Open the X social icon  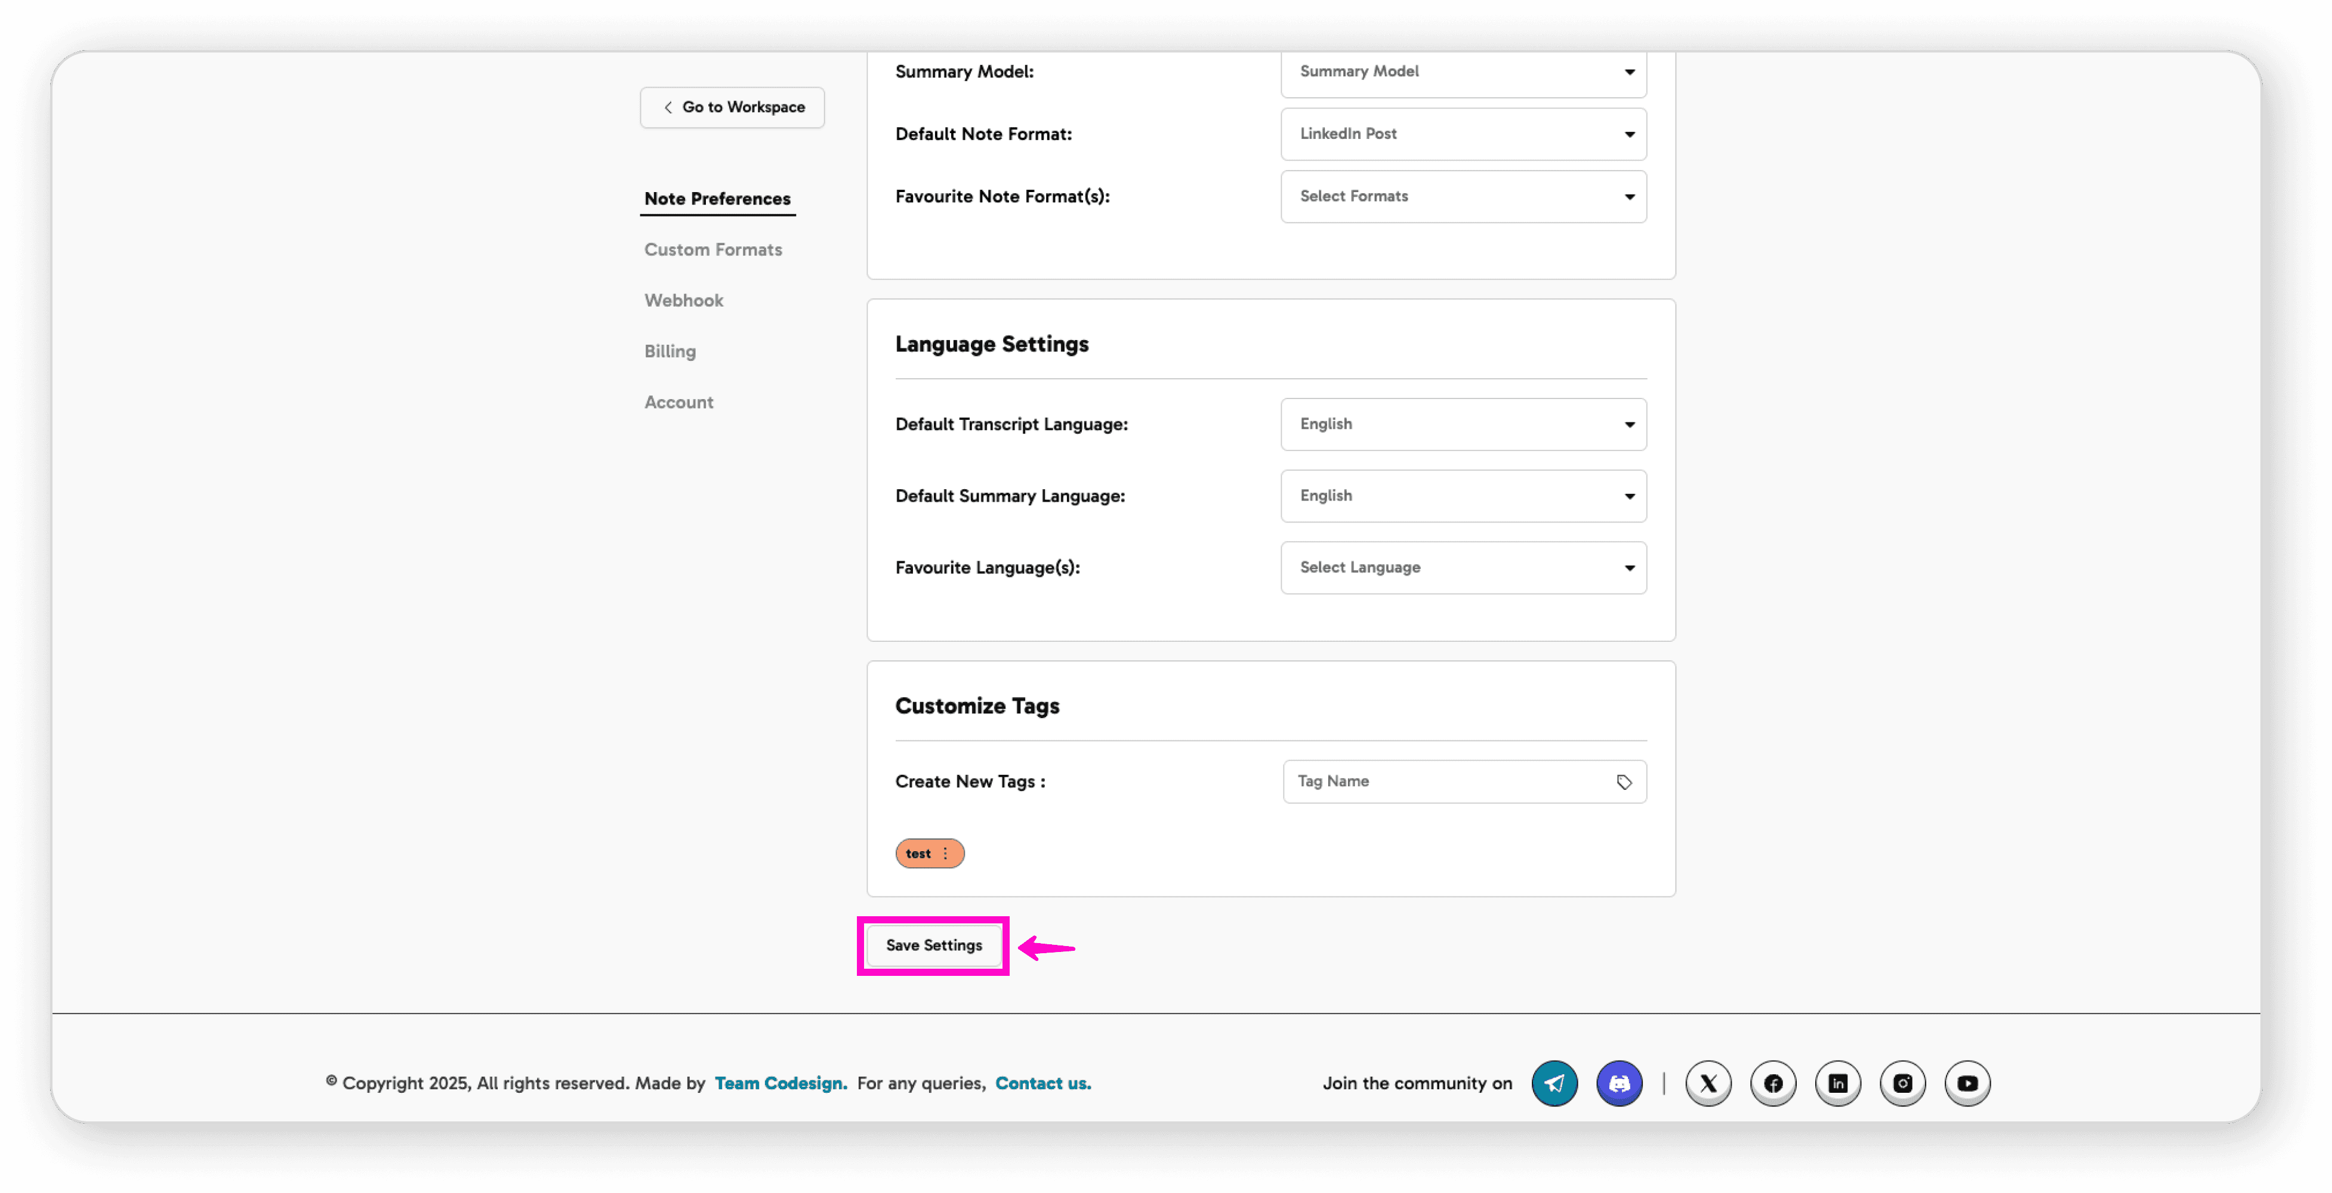coord(1708,1083)
